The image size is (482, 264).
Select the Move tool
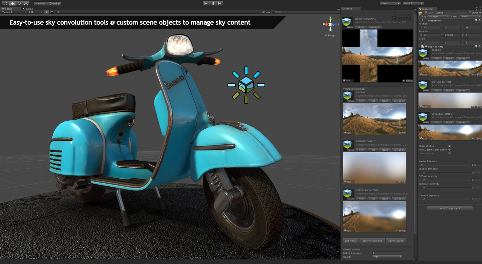12,3
